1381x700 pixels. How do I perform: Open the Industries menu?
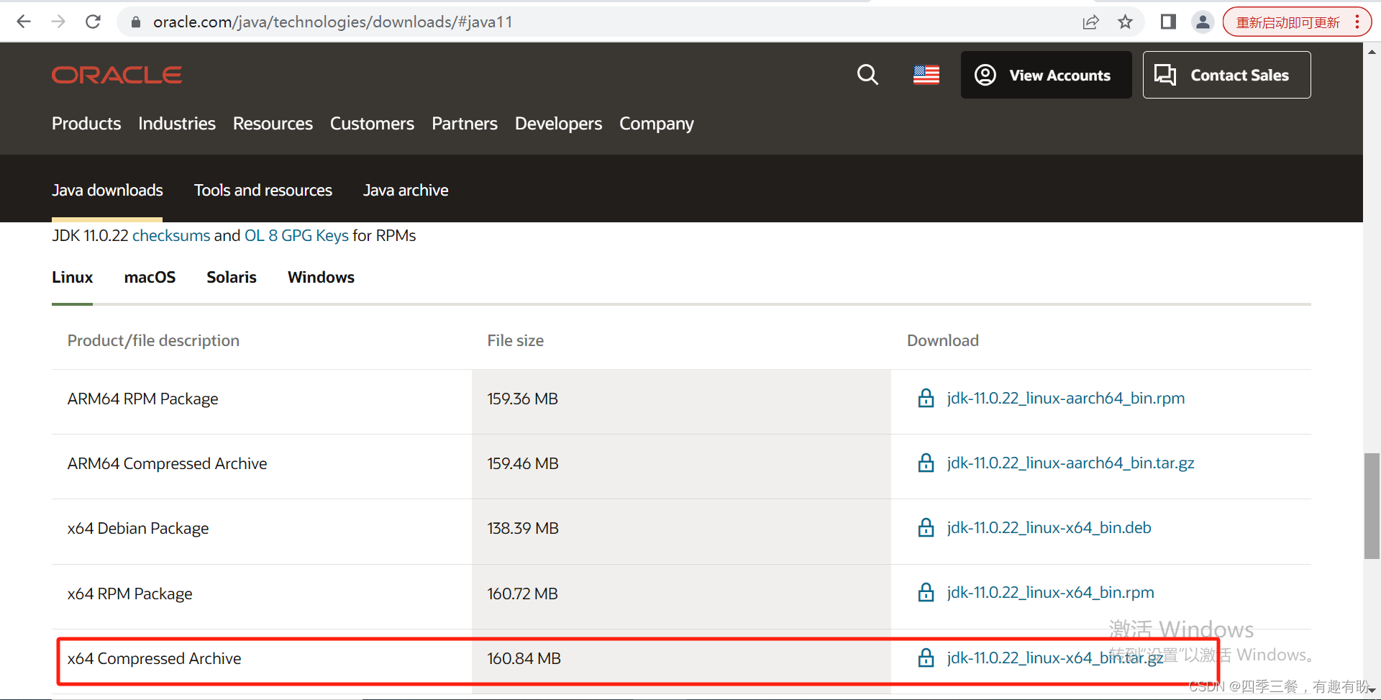(x=177, y=124)
